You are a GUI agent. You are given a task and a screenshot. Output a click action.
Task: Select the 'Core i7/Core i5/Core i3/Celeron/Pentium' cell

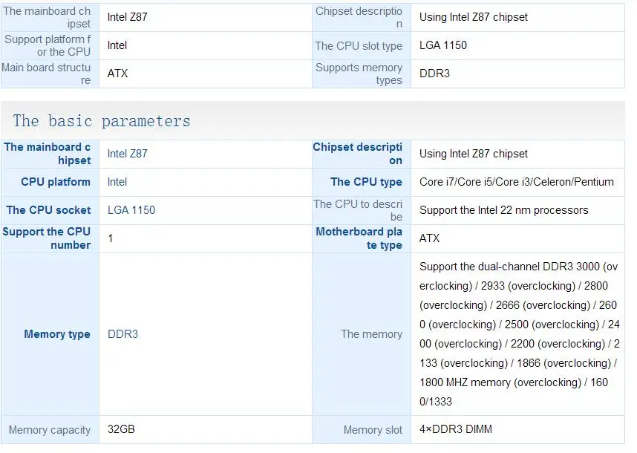click(516, 182)
